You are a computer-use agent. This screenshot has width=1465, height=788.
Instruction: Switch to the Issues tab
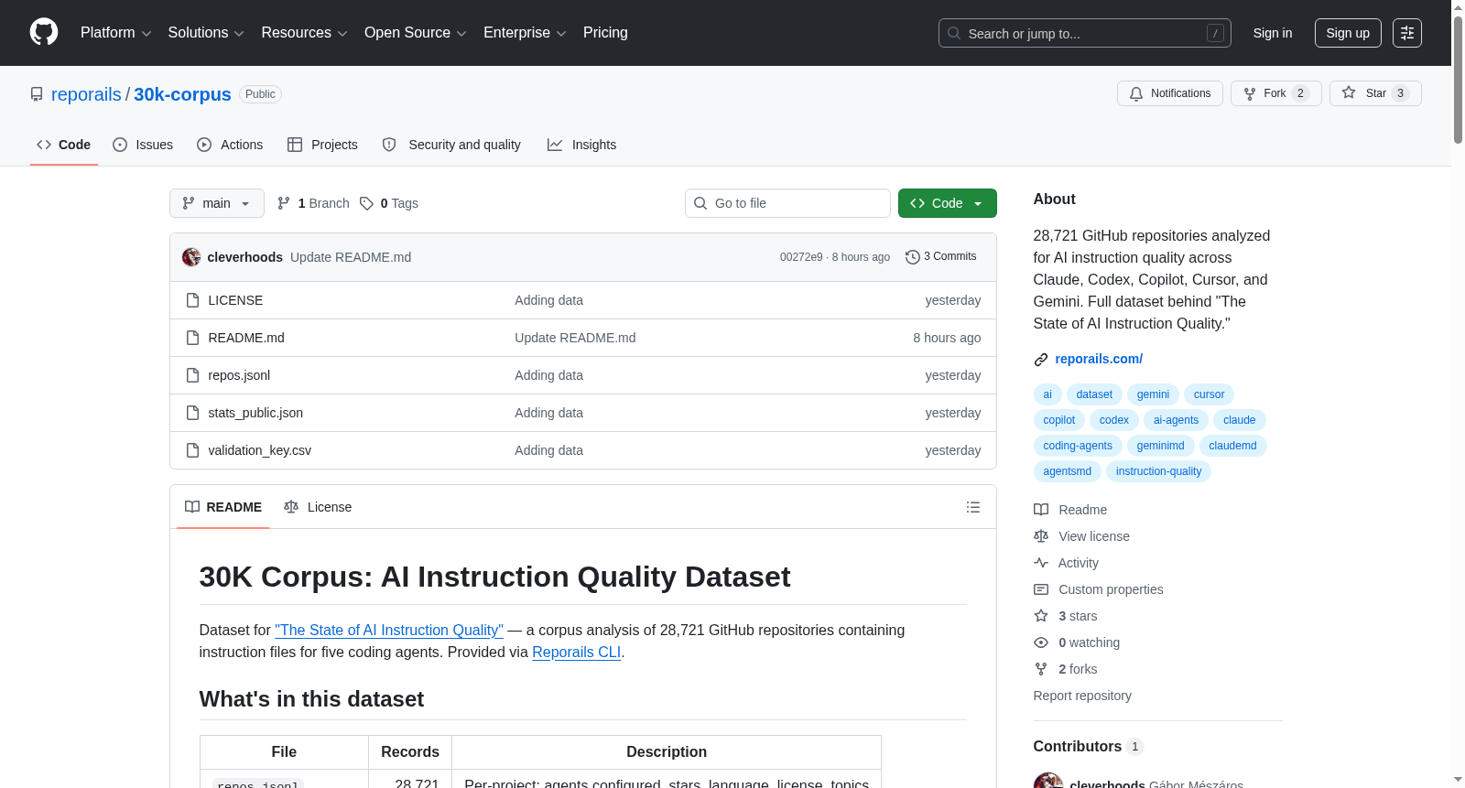[143, 145]
